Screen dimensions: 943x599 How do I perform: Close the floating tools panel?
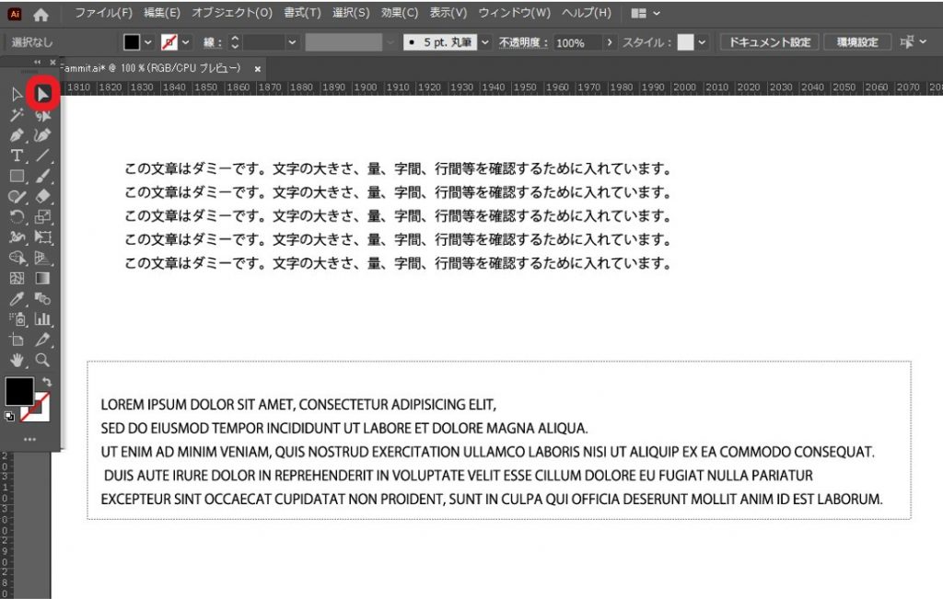pyautogui.click(x=52, y=62)
